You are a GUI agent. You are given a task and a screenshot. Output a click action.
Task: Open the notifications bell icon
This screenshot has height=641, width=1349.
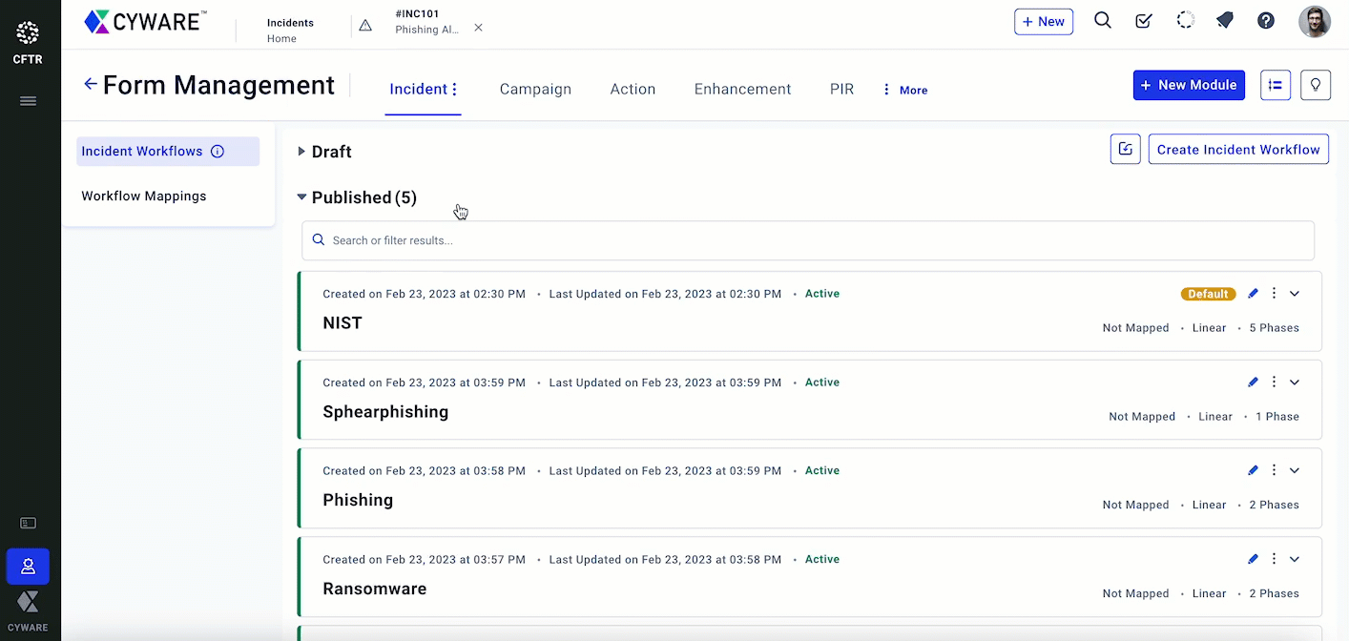pos(1225,21)
